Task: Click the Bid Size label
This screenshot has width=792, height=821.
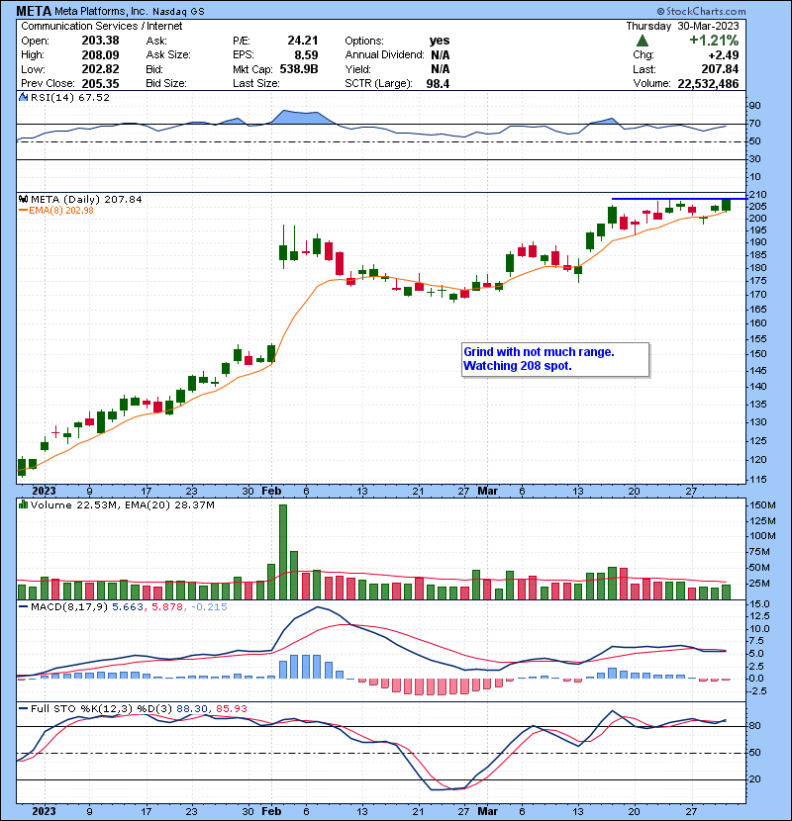Action: [x=166, y=84]
